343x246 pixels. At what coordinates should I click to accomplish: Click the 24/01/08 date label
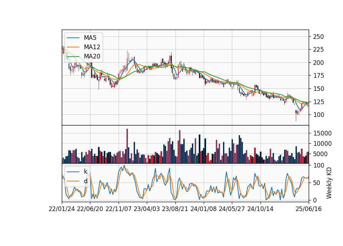tap(203, 209)
